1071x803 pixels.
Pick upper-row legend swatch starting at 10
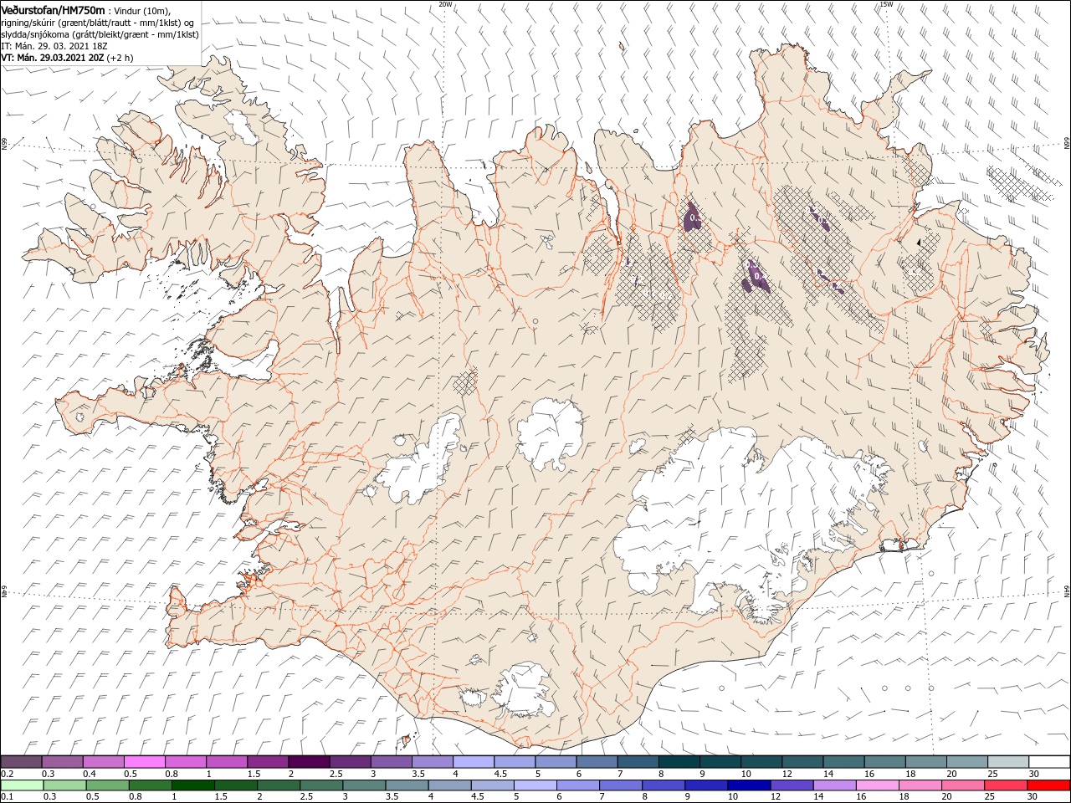pos(761,762)
